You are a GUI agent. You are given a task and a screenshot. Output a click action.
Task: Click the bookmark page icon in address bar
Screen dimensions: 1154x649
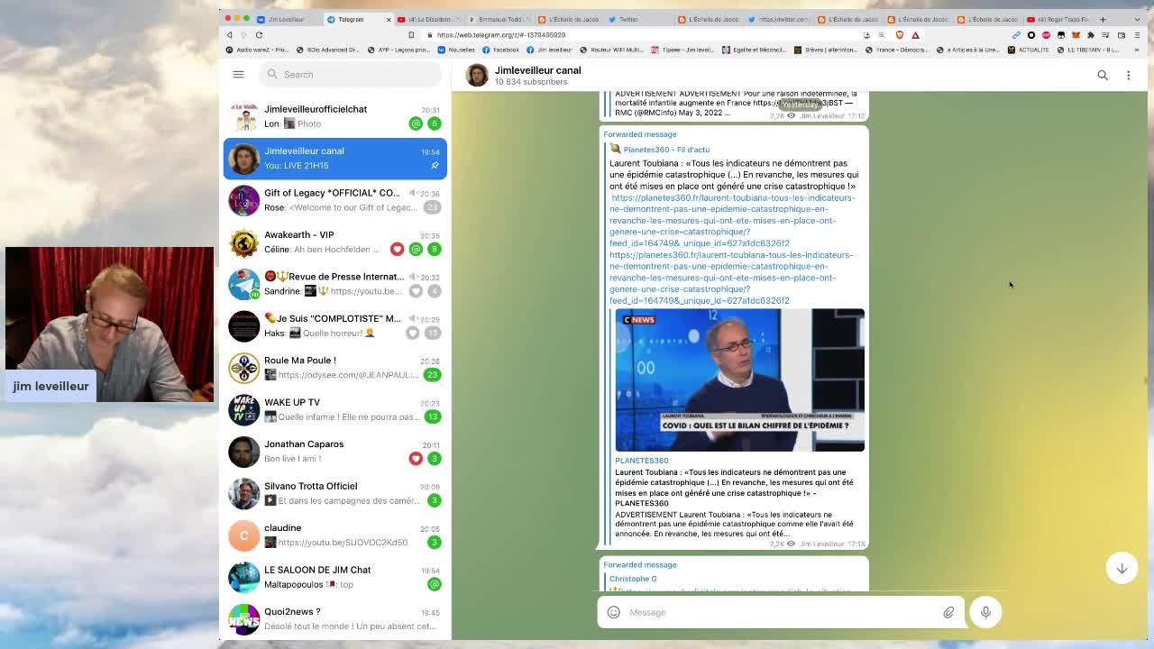(x=411, y=35)
